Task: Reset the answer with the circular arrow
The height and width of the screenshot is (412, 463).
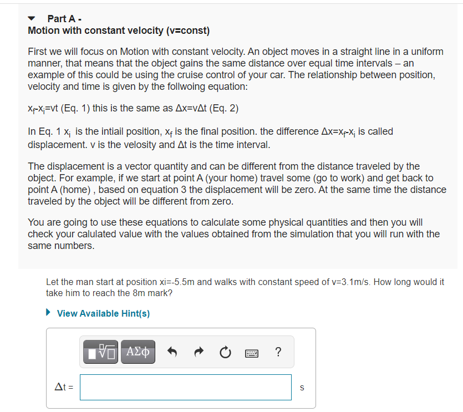Action: click(x=225, y=352)
